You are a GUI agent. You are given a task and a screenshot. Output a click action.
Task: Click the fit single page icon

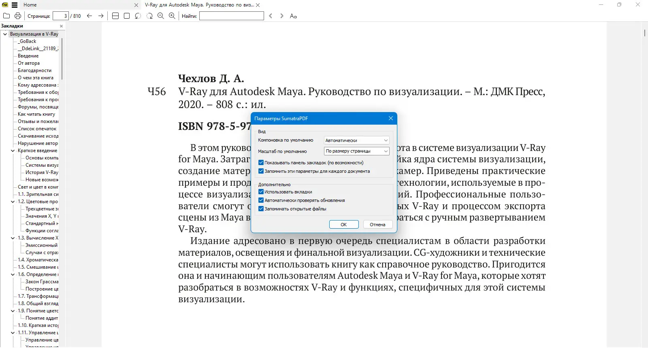pyautogui.click(x=127, y=16)
